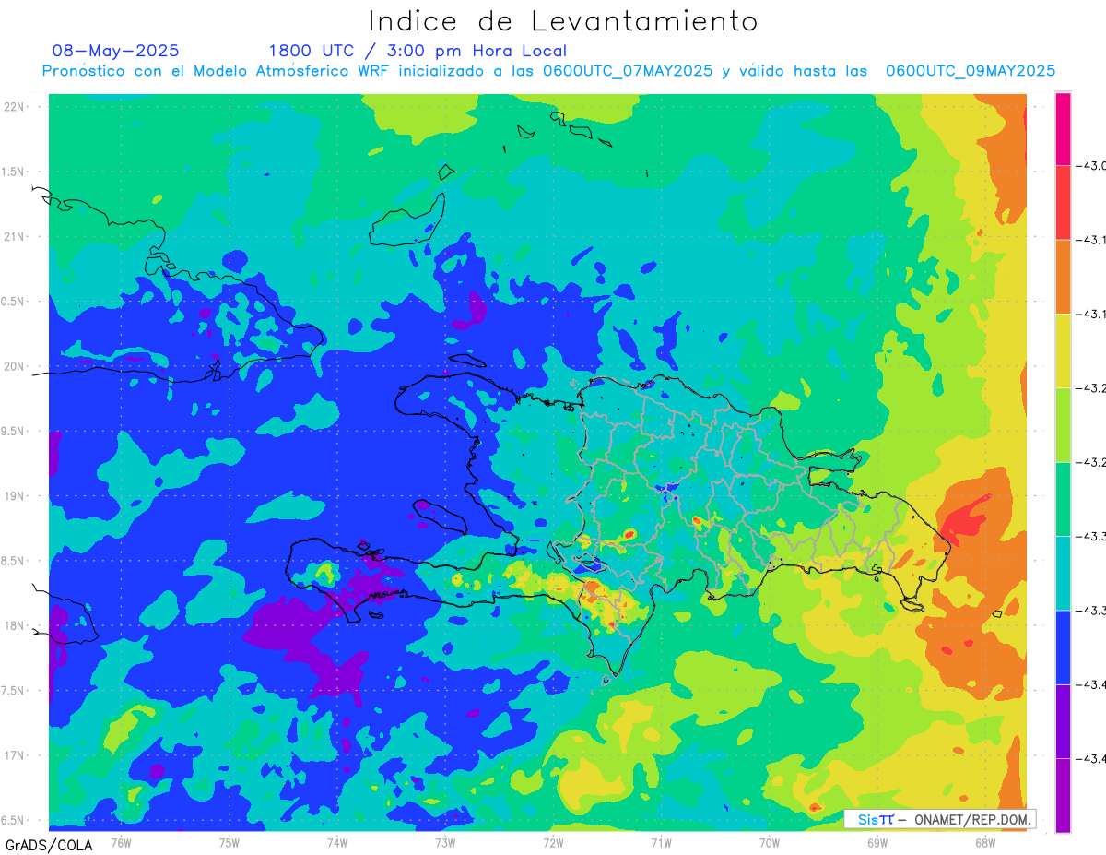
Task: Select the violet bottom swatch in color bar
Action: (1063, 795)
